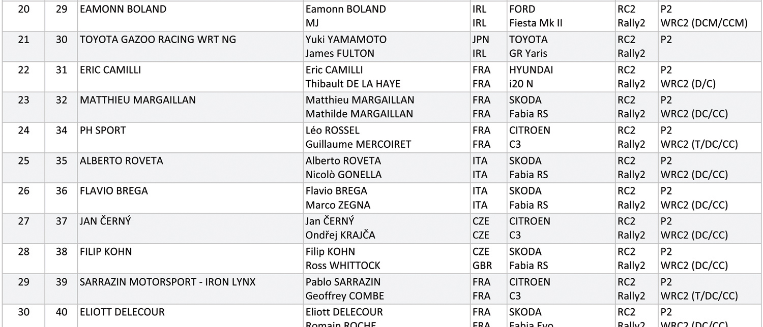The height and width of the screenshot is (327, 763).
Task: Select co-driver Mathilde MARGAILLAN
Action: point(359,114)
